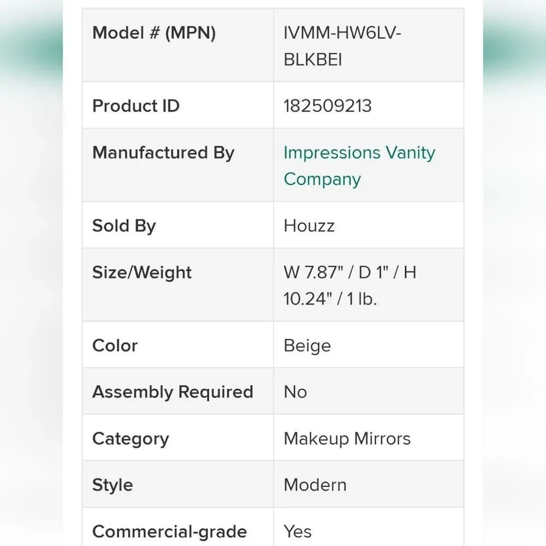Click the Sold By label

coord(124,226)
